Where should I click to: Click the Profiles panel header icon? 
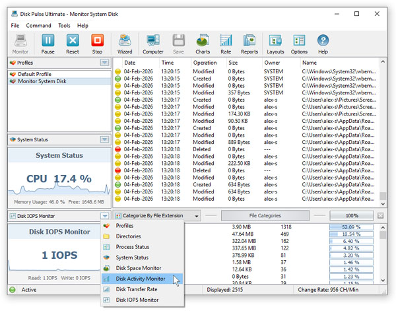[13, 63]
